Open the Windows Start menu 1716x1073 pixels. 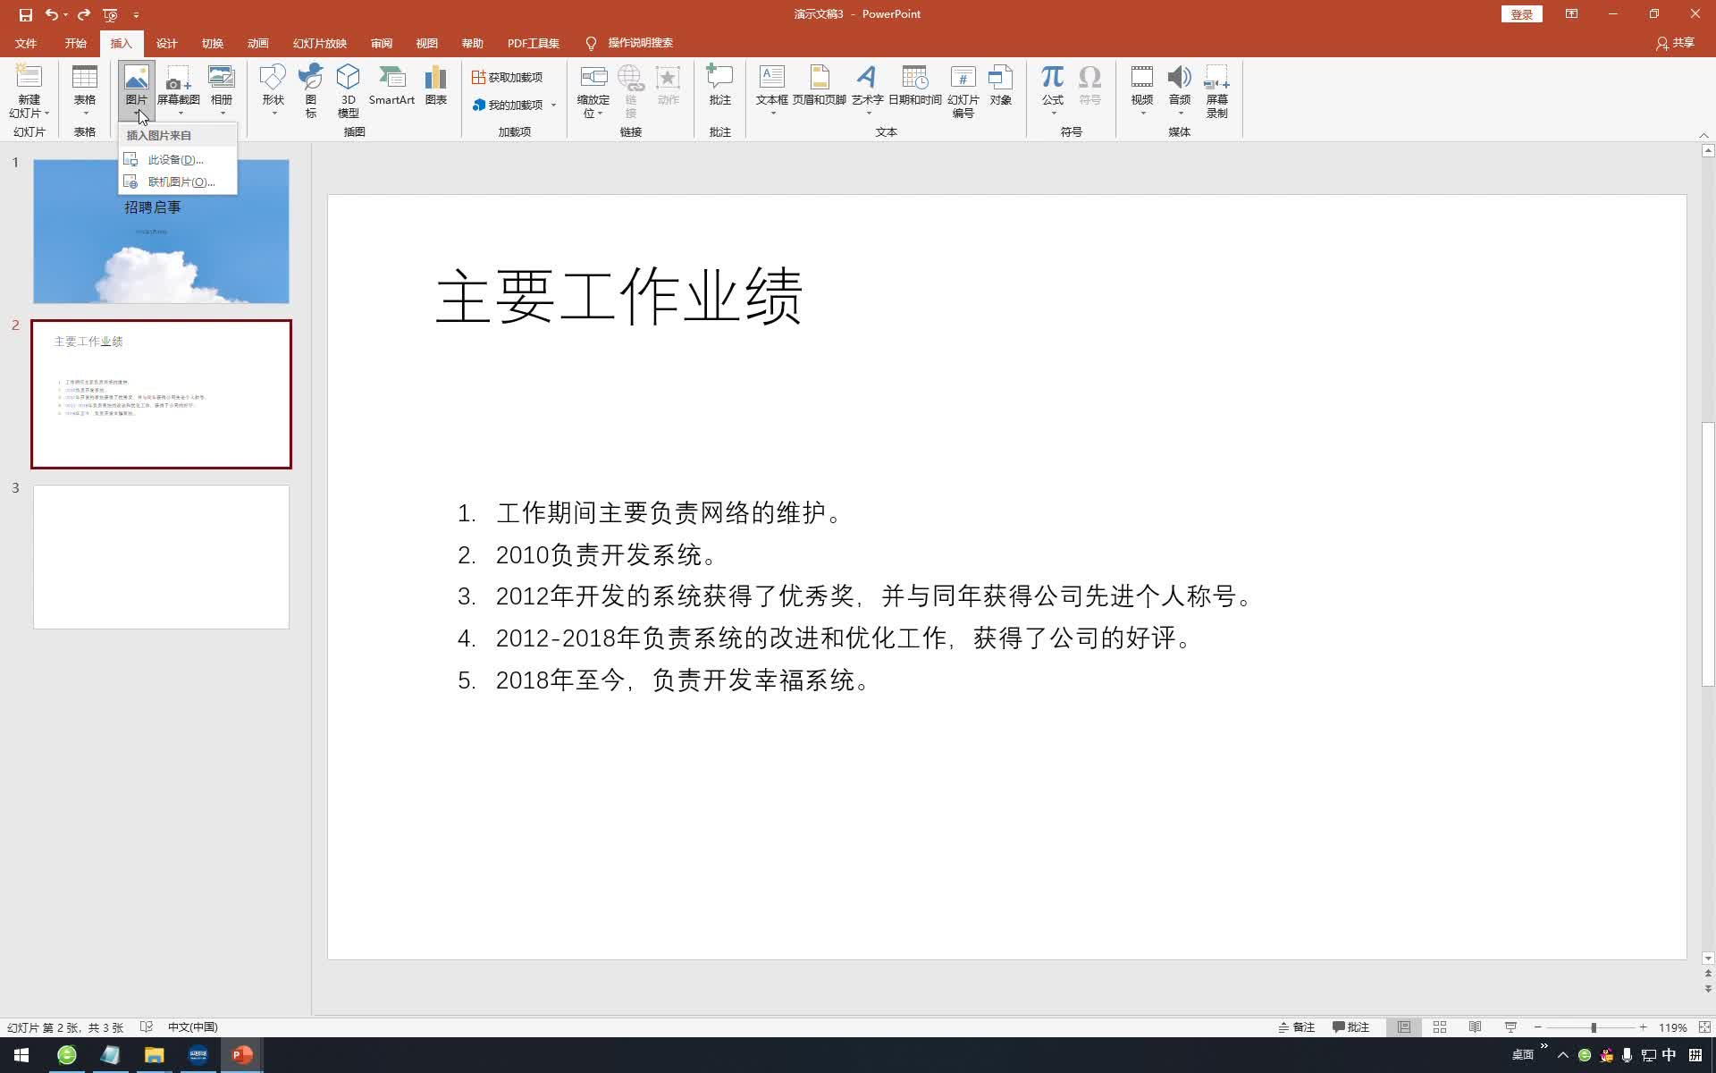click(x=21, y=1055)
